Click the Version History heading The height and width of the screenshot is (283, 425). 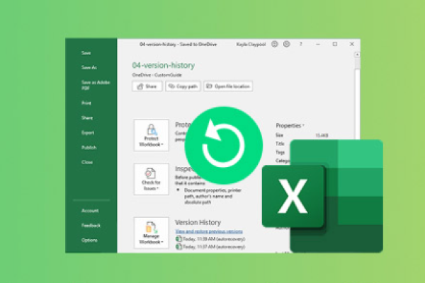click(198, 222)
